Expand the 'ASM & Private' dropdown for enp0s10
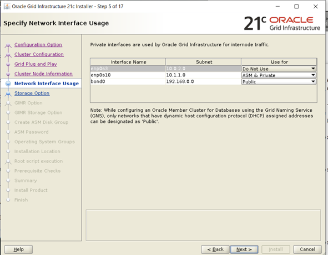 click(279, 75)
